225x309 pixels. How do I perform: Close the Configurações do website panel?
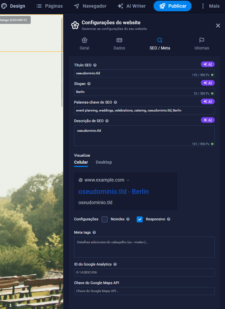(218, 26)
